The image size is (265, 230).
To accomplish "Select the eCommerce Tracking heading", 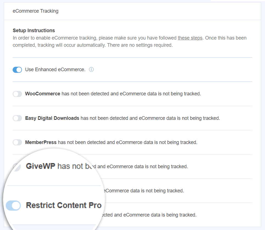I will [x=35, y=11].
